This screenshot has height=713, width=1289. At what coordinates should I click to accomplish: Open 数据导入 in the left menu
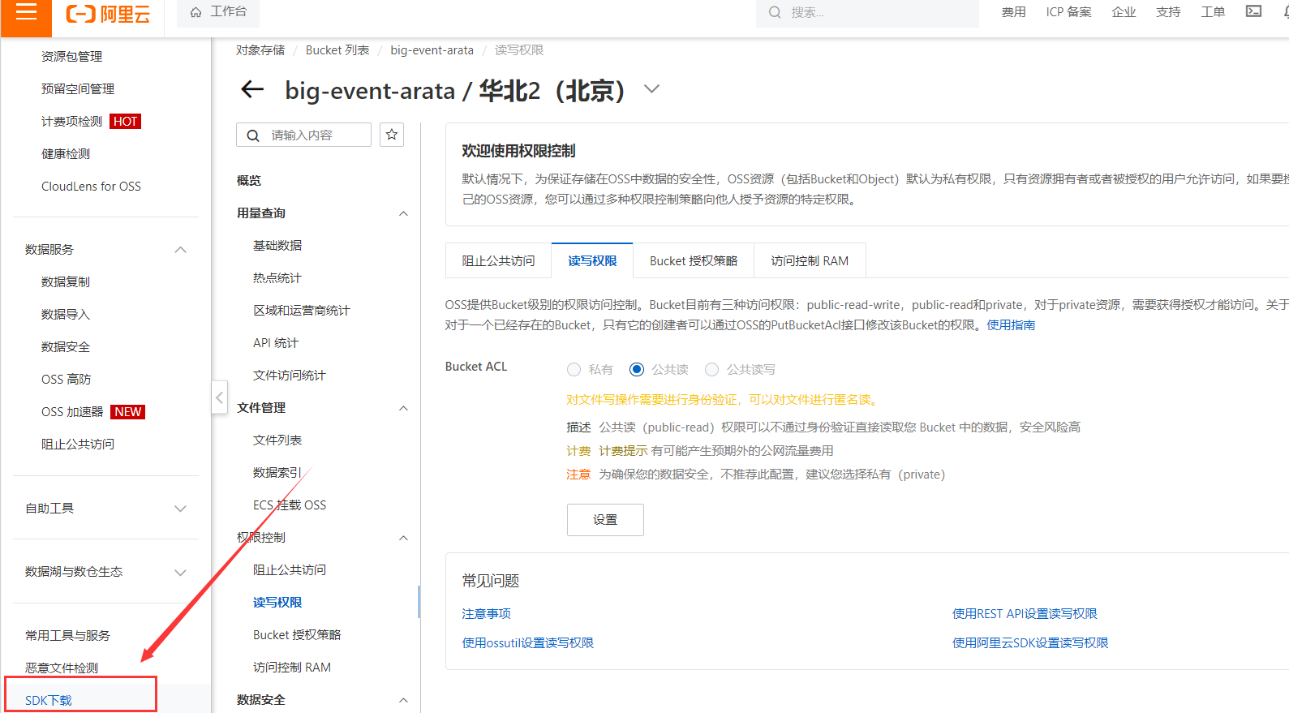[x=66, y=315]
